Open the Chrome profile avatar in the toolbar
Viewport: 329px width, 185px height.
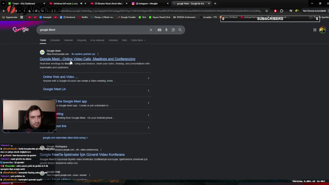tap(297, 11)
